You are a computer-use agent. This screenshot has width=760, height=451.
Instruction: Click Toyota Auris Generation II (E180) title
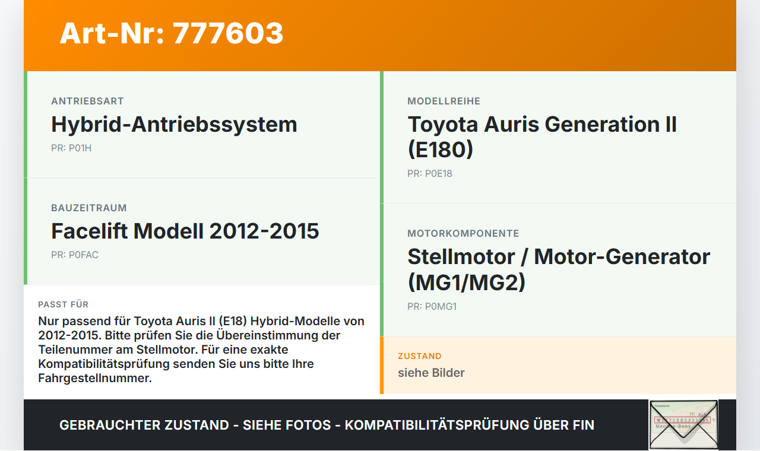click(x=542, y=136)
